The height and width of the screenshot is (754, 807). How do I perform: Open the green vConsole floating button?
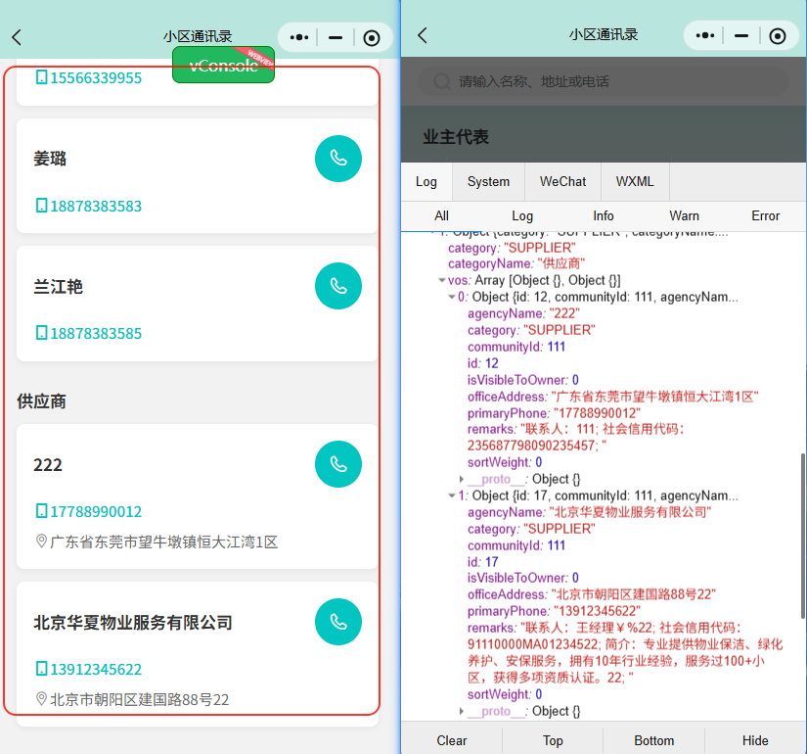[x=223, y=66]
